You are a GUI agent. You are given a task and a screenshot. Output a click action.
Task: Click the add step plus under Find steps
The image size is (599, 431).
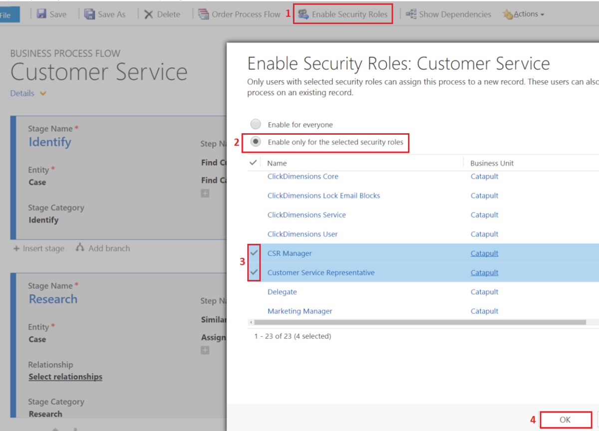[205, 194]
